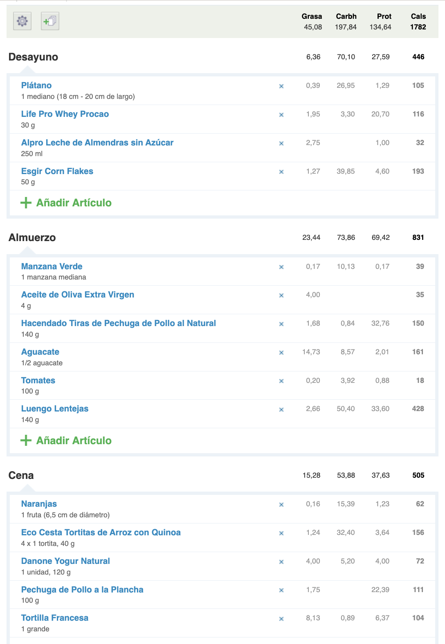Click the copy meal plus icon
This screenshot has width=445, height=644.
tap(50, 21)
